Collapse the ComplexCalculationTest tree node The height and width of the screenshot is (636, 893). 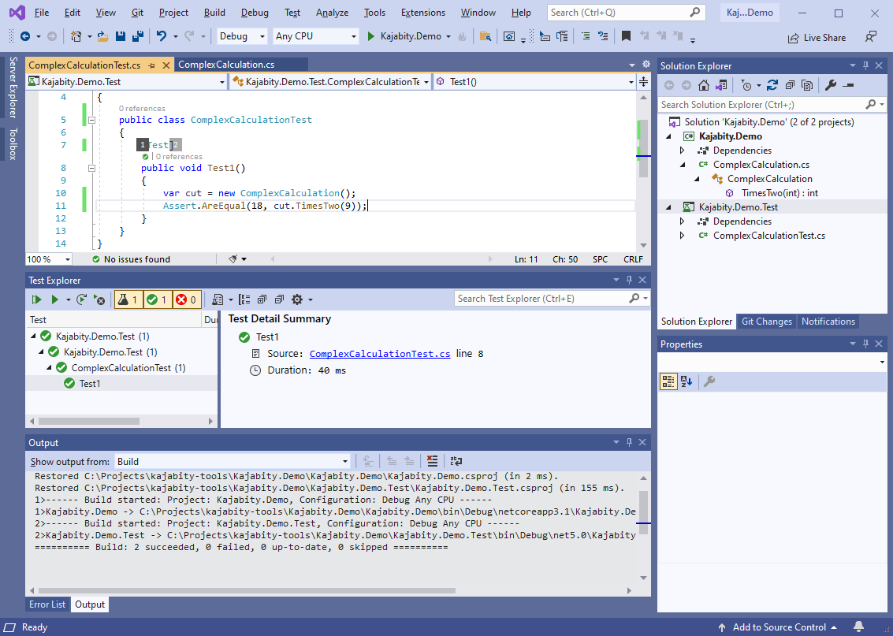click(49, 367)
